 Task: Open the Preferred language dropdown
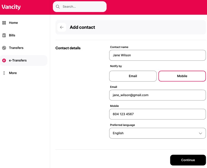coord(157,133)
